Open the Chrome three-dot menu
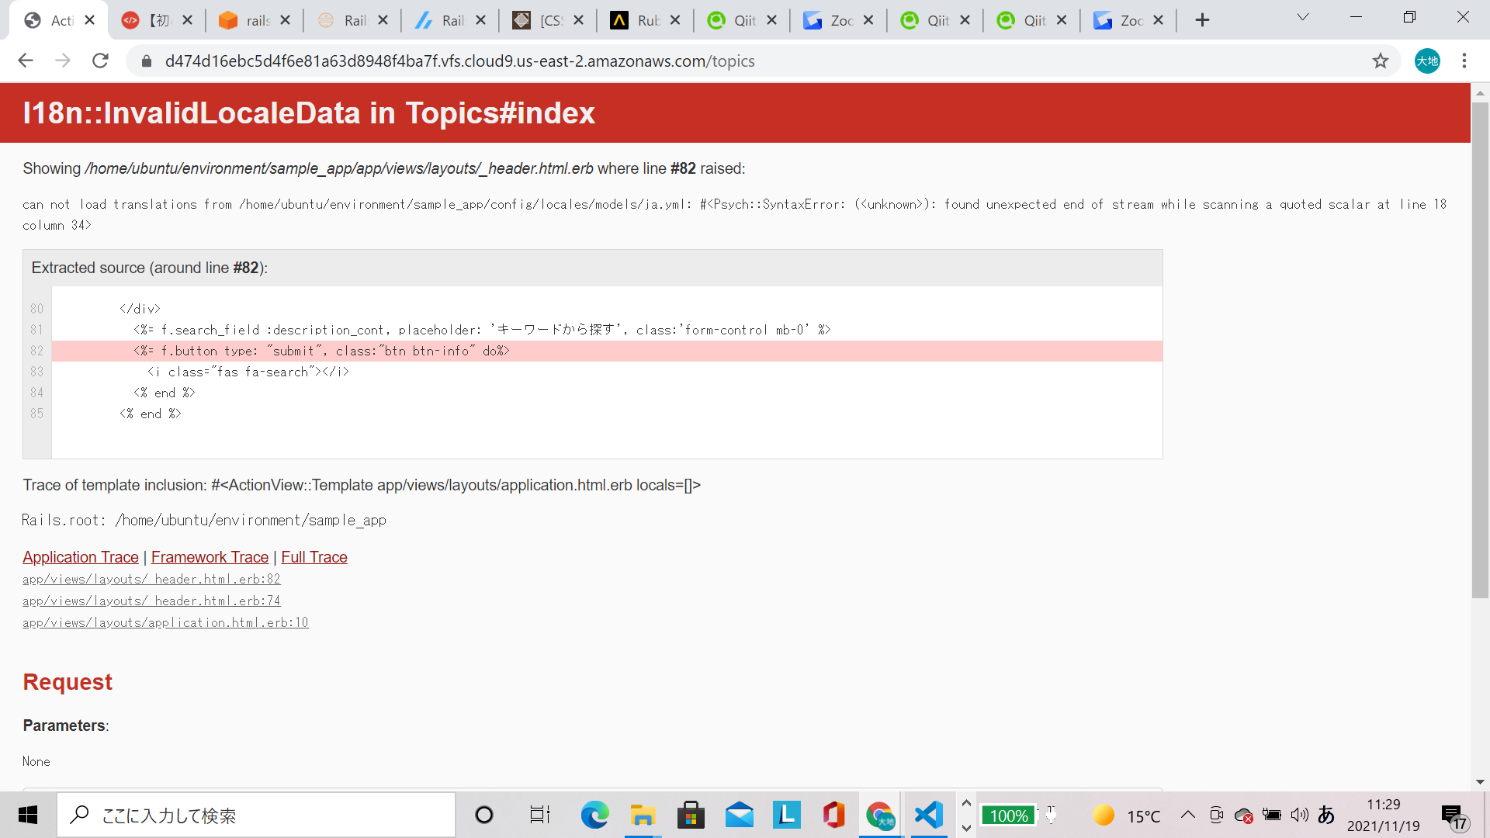The width and height of the screenshot is (1490, 838). (x=1464, y=61)
